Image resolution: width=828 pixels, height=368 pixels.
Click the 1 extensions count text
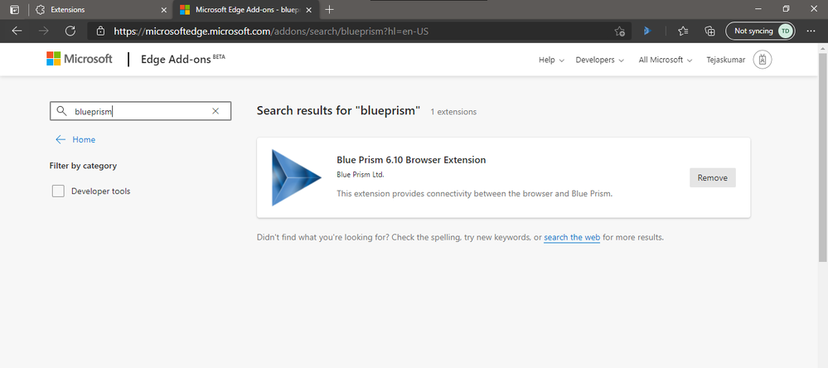coord(453,112)
